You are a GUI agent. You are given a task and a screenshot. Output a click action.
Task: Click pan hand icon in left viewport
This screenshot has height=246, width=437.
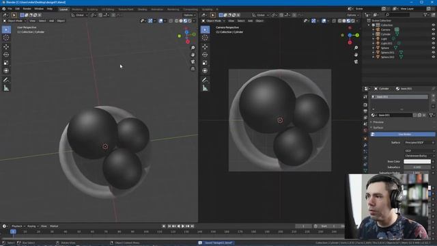coord(193,55)
